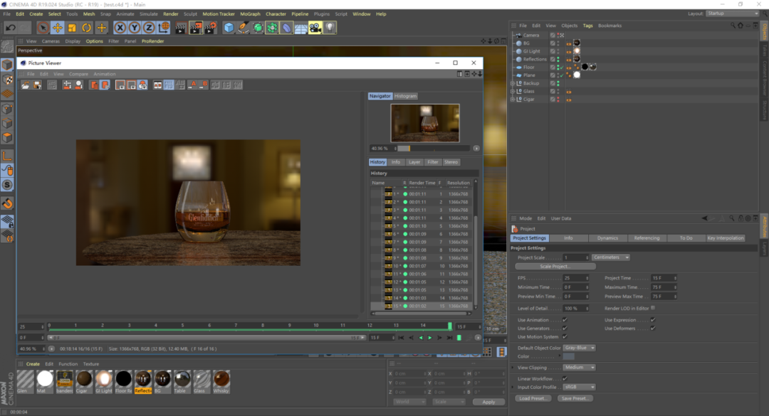Open Default Object Color dropdown
This screenshot has height=416, width=769.
tap(579, 348)
